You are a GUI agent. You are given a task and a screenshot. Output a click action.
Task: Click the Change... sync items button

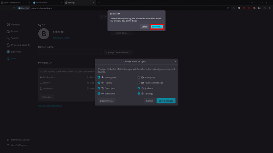click(x=47, y=97)
